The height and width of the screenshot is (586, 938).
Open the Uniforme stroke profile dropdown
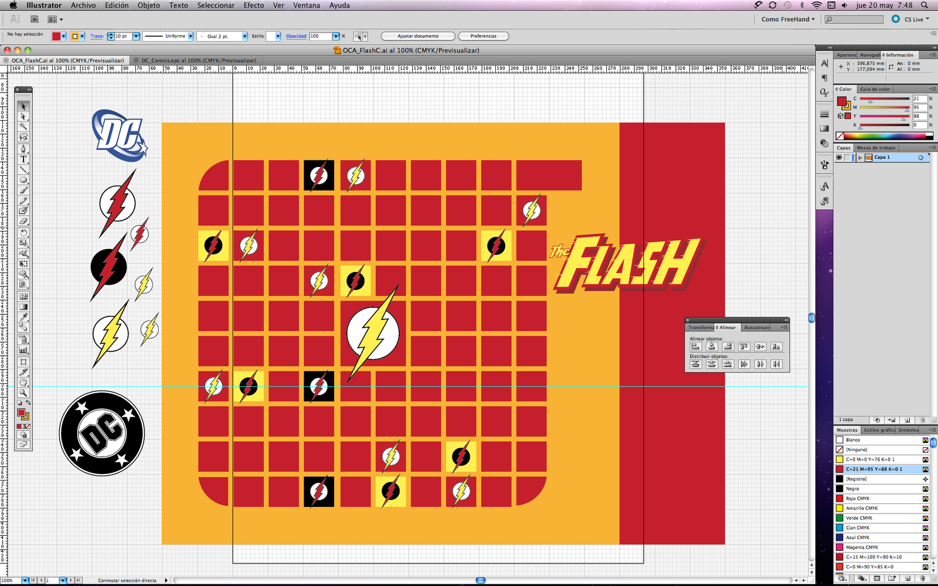(191, 36)
